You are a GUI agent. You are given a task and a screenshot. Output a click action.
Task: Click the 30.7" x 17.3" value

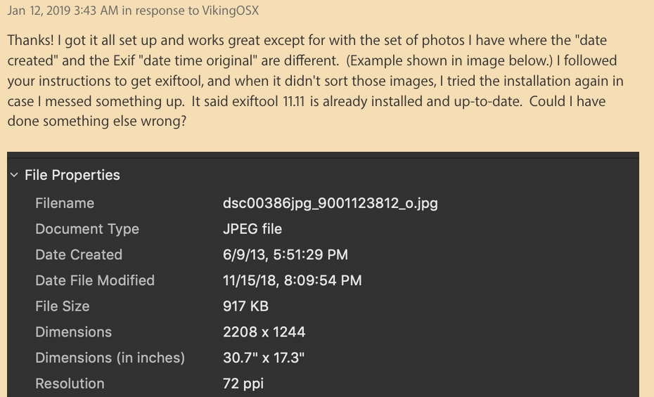click(264, 358)
